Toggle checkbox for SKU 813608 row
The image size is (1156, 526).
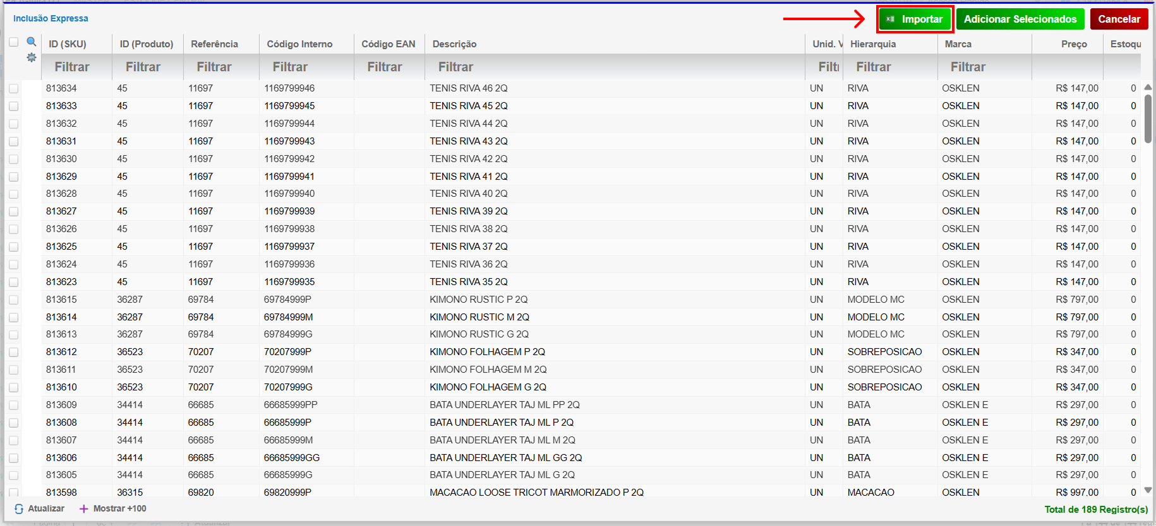[x=13, y=423]
